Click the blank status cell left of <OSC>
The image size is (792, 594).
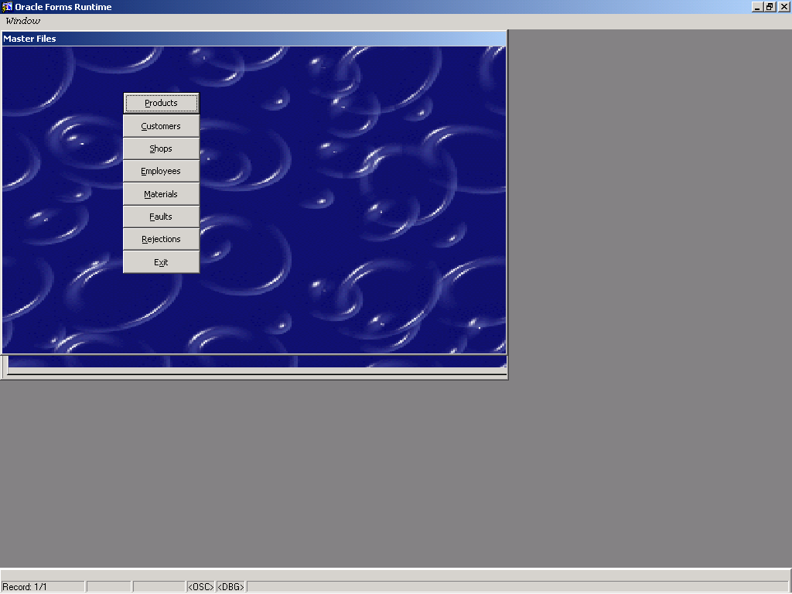159,587
